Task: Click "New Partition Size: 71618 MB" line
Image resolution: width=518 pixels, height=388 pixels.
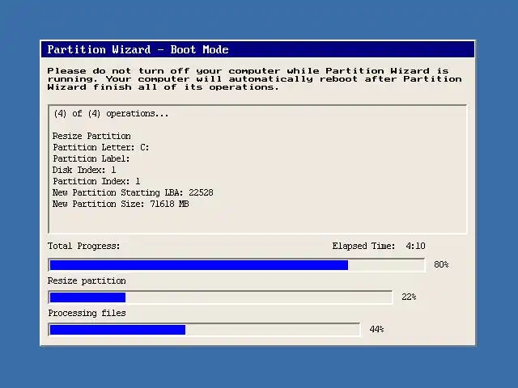Action: (121, 204)
